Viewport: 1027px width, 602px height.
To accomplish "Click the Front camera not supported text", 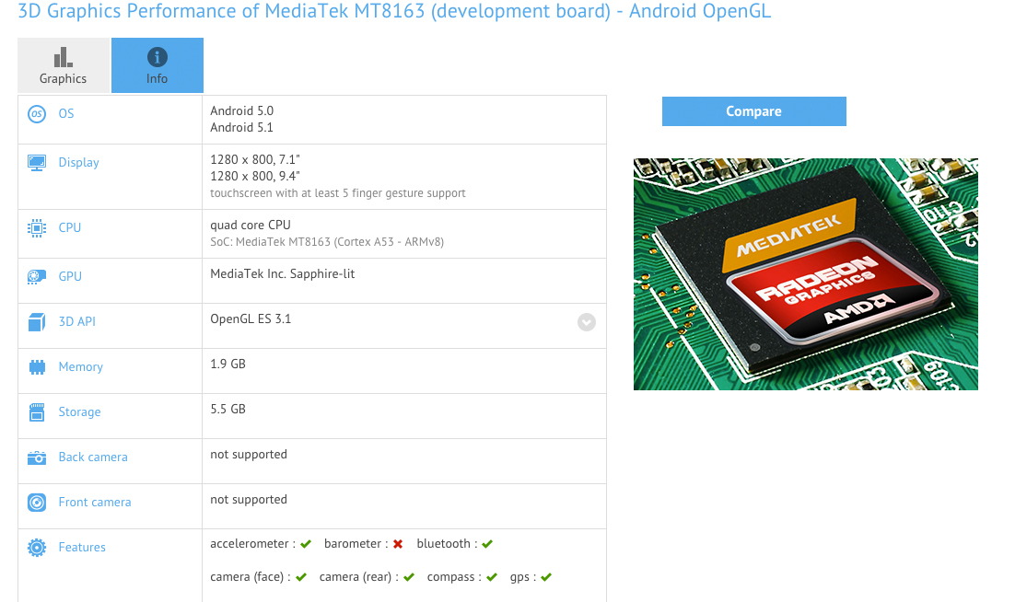I will pos(249,500).
